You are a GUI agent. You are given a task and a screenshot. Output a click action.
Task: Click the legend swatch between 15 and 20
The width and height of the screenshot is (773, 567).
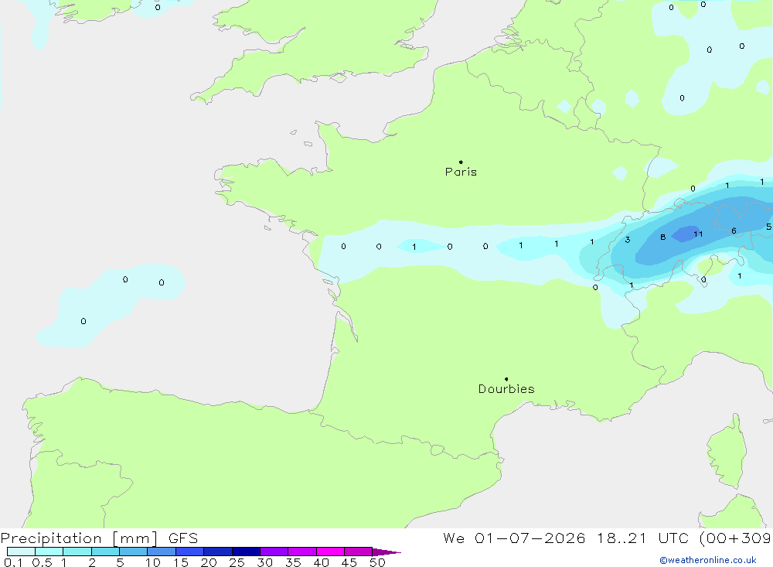pos(190,552)
